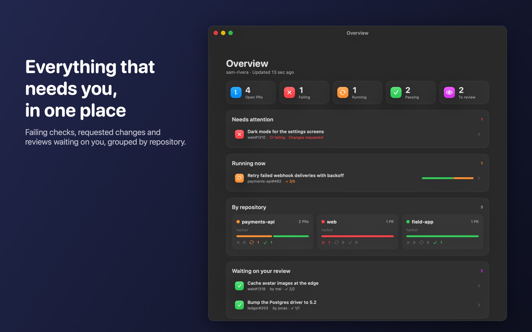
Task: Click the 'web#1310' reference
Action: (256, 137)
